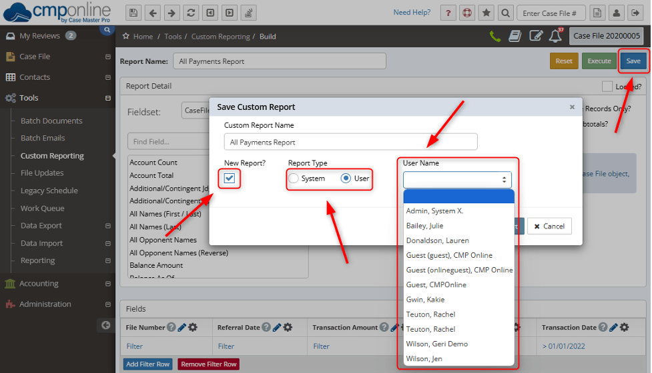The height and width of the screenshot is (373, 652).
Task: Click the Custom Report Name input field
Action: 350,142
